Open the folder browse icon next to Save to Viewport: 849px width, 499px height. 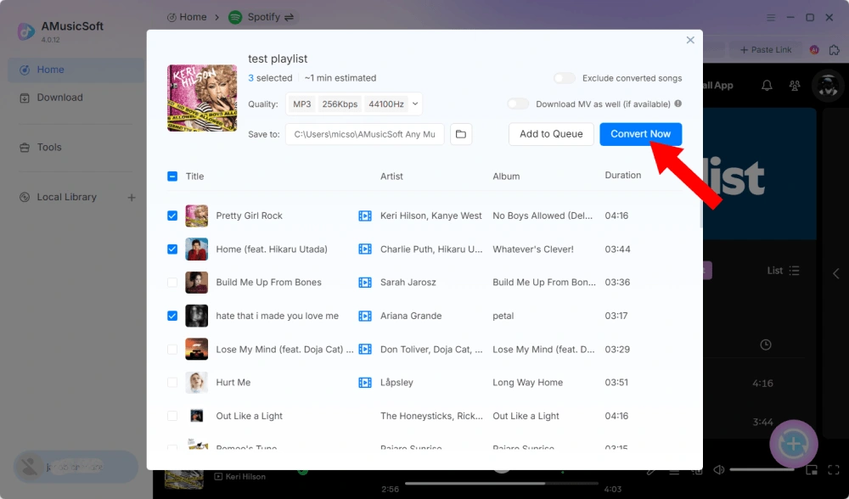(x=461, y=134)
